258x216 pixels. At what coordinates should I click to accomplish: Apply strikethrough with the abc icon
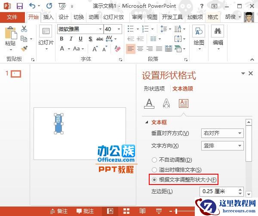point(100,39)
